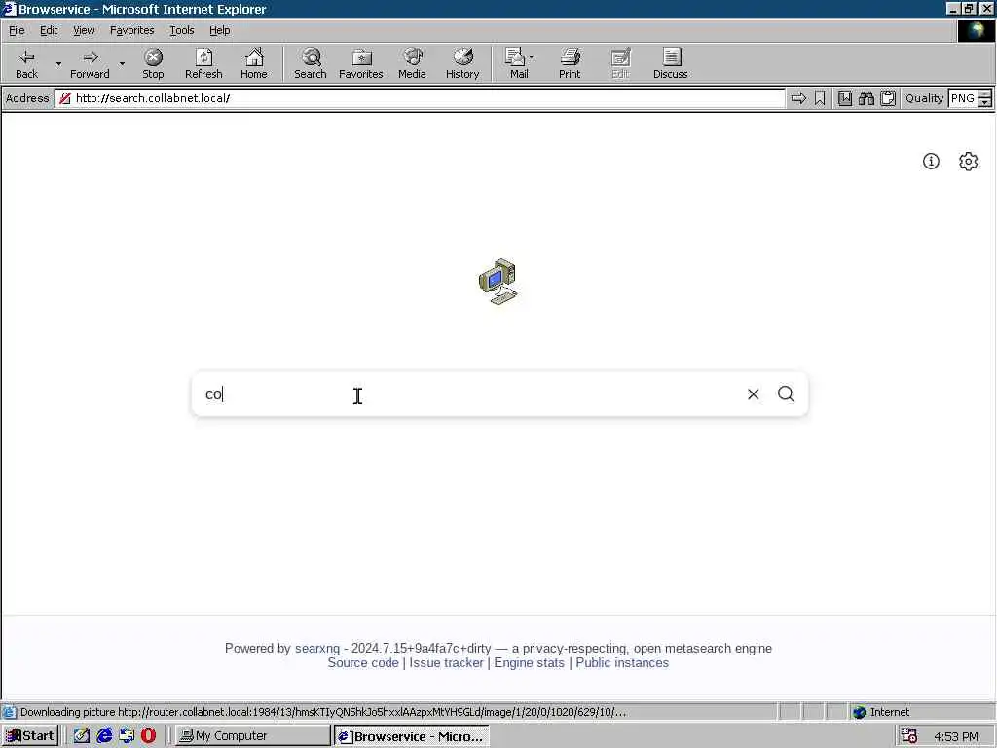997x748 pixels.
Task: Open the Windows Start menu
Action: [x=30, y=736]
